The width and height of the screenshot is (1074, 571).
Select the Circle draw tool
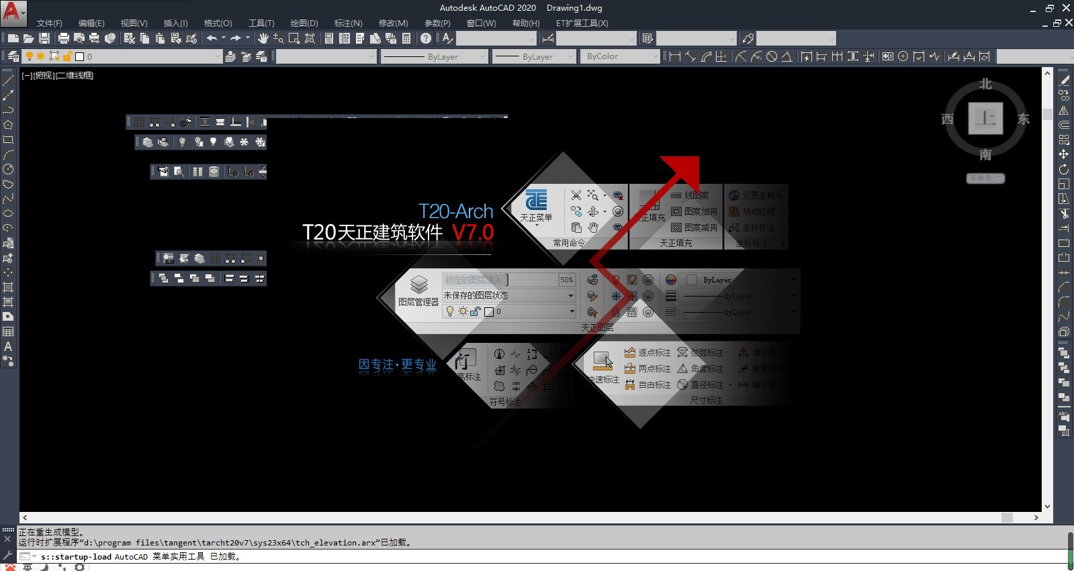[x=8, y=169]
